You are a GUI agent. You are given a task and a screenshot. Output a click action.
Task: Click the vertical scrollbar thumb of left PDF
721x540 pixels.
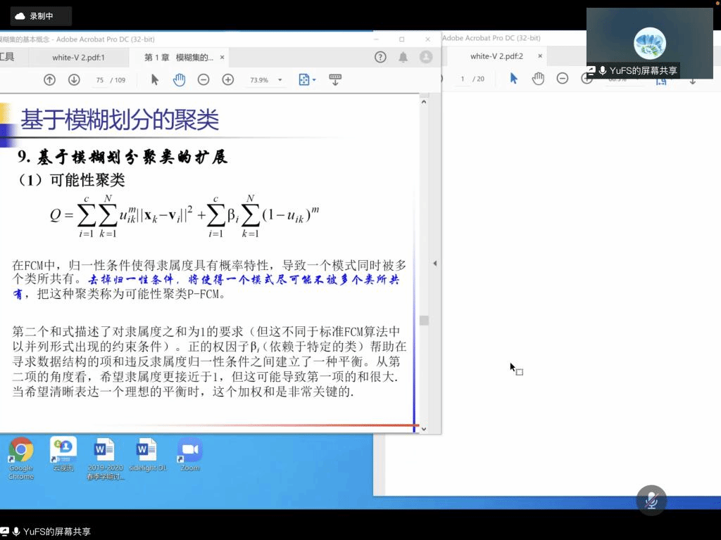click(x=424, y=321)
